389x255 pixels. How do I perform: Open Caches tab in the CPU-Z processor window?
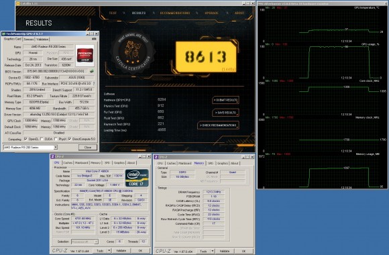pos(68,163)
